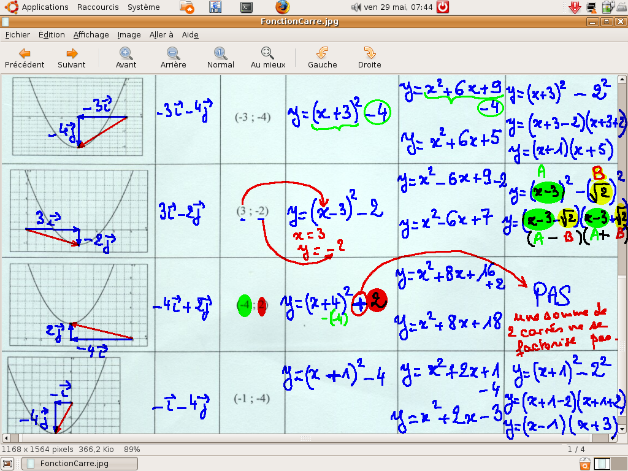Expand the Système menu

click(x=144, y=7)
